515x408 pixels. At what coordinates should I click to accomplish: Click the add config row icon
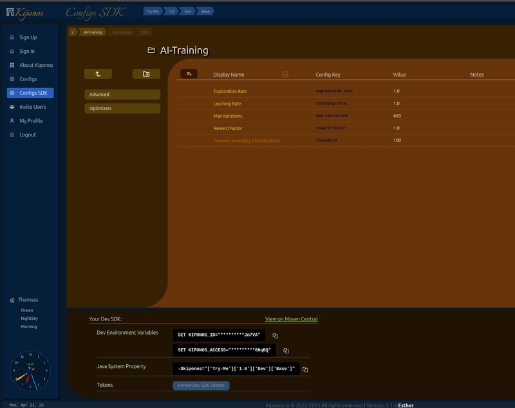coord(189,74)
